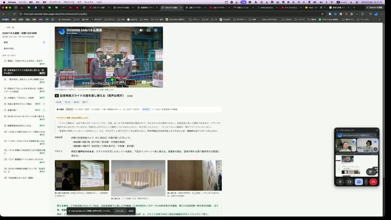This screenshot has height=220, width=391.
Task: Open the 素材の所在 sidebar section
Action: click(x=24, y=48)
